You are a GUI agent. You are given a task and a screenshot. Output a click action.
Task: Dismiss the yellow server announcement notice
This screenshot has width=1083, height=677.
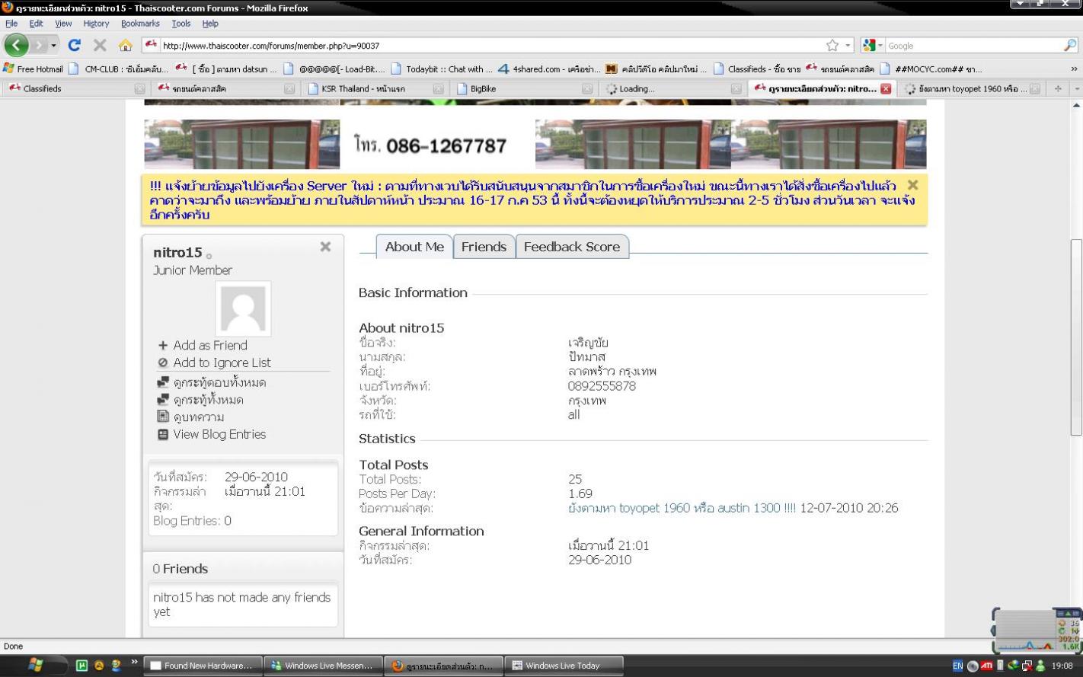tap(912, 184)
